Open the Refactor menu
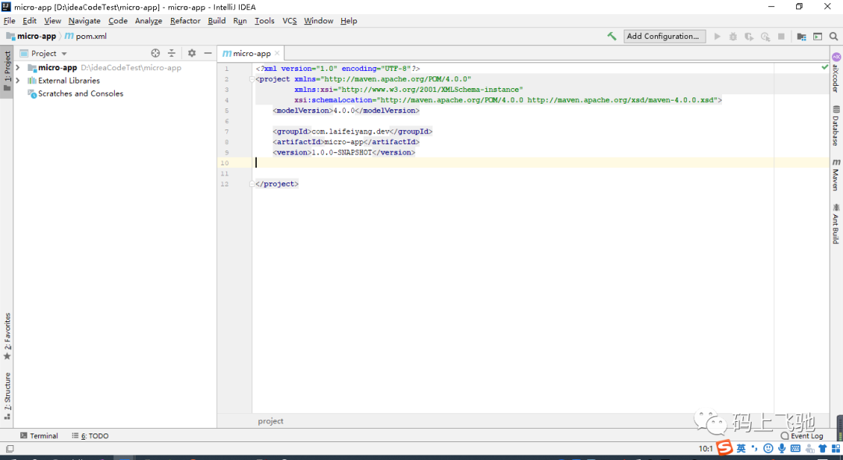 coord(185,21)
